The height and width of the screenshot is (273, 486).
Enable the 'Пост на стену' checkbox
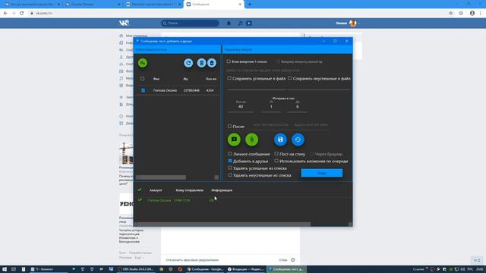276,154
